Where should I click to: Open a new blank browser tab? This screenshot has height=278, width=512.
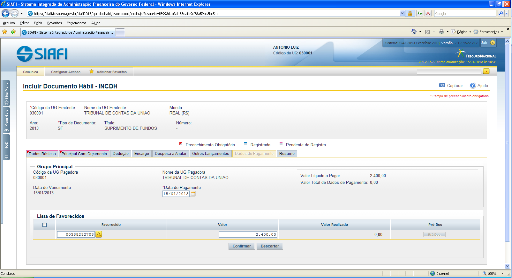120,32
